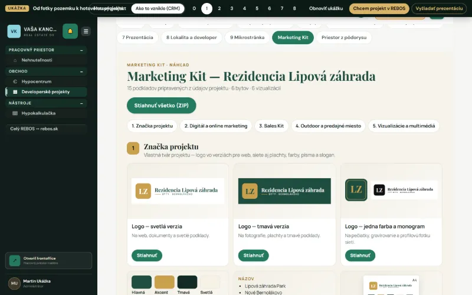The width and height of the screenshot is (472, 295).
Task: Open Nehnuteľnosti in the sidebar
Action: 46,60
